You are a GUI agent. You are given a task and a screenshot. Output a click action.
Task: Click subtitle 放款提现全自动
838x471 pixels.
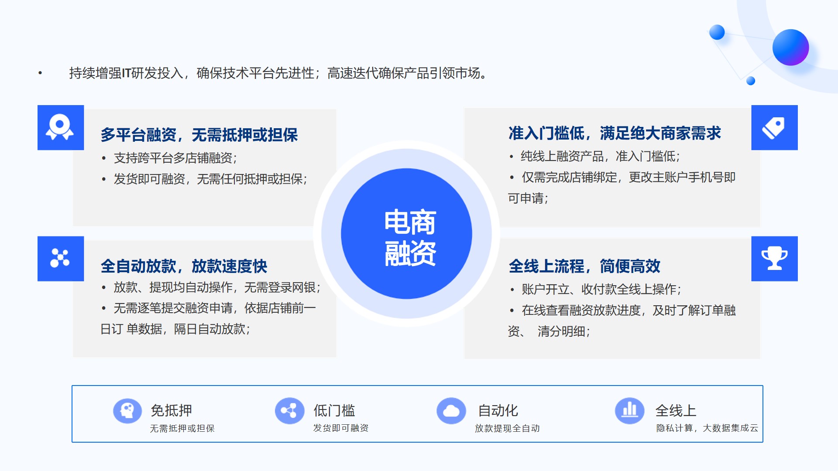click(x=507, y=428)
